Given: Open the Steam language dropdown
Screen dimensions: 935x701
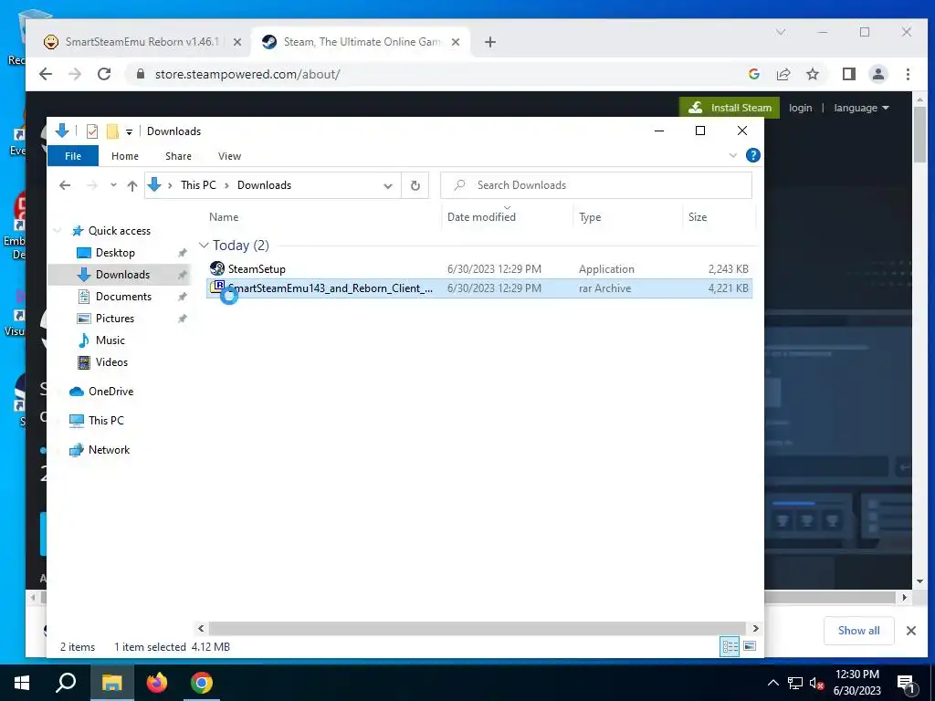Looking at the screenshot, I should click(861, 108).
